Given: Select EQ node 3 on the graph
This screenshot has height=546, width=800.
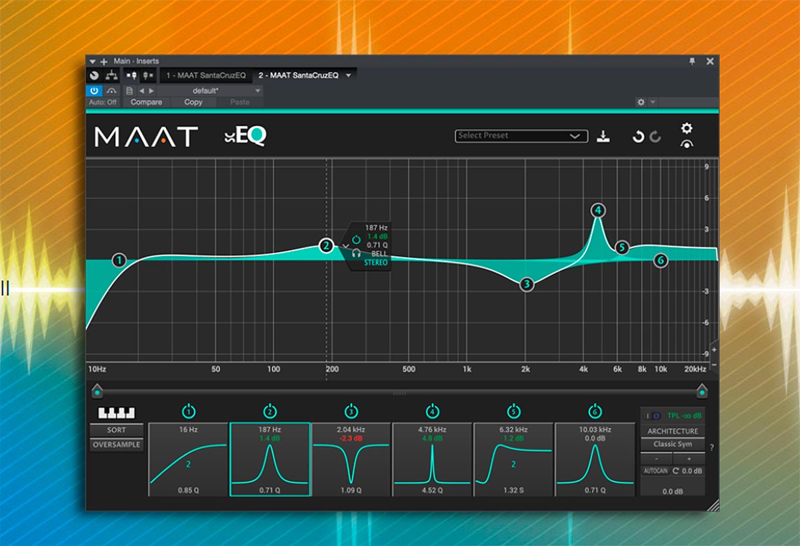Looking at the screenshot, I should tap(527, 284).
